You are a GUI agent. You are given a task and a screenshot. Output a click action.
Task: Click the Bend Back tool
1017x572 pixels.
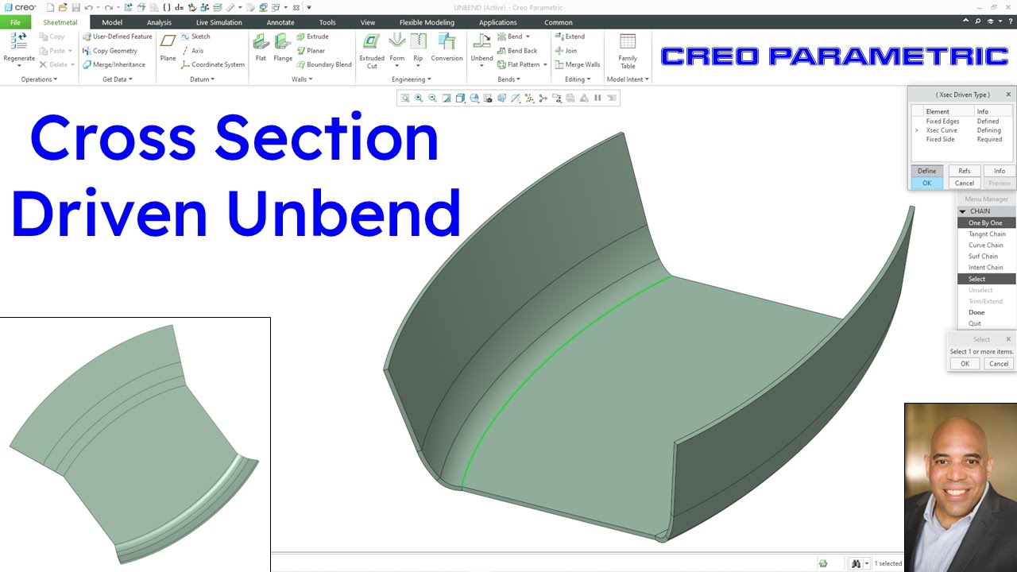coord(517,51)
